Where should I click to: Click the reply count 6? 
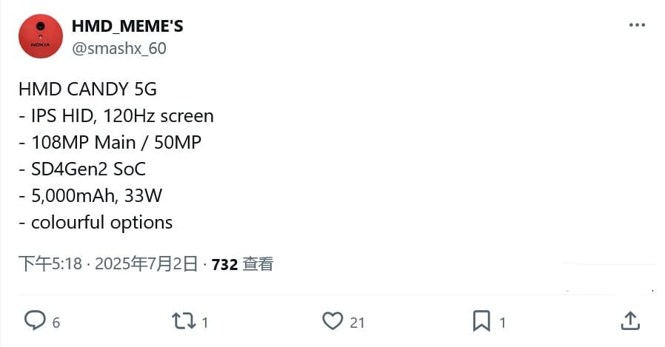tap(56, 323)
